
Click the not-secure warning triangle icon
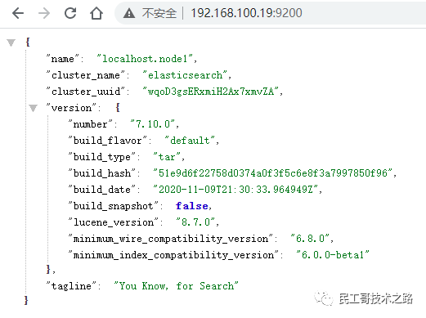click(x=129, y=13)
